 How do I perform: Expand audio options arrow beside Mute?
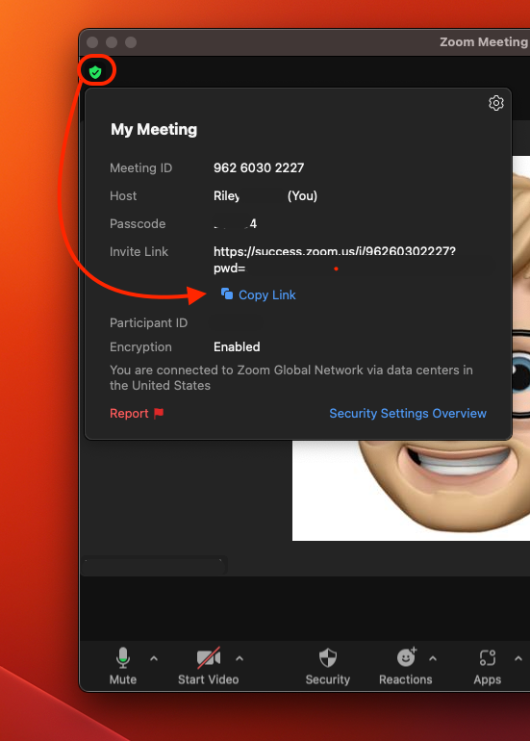154,658
